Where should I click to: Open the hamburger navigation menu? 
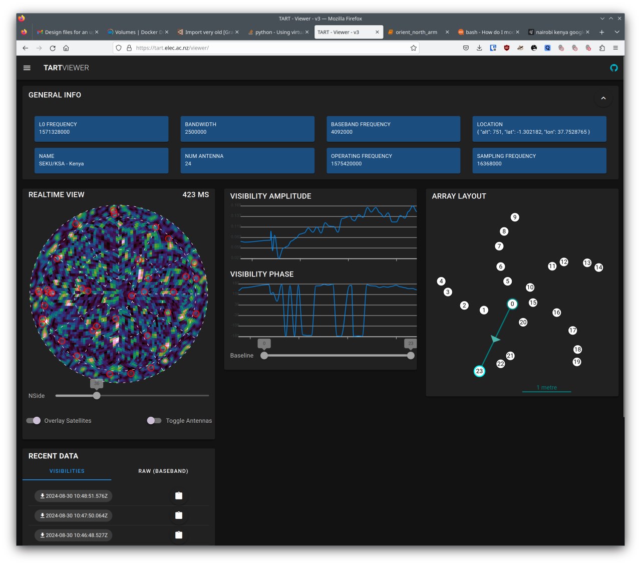pyautogui.click(x=27, y=68)
